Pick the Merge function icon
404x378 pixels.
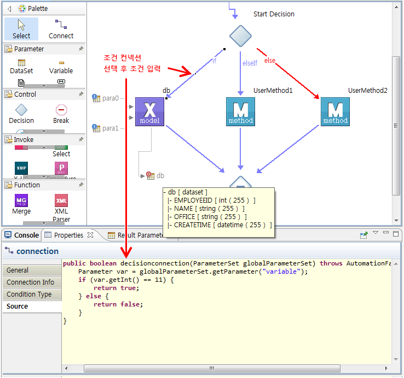point(21,204)
